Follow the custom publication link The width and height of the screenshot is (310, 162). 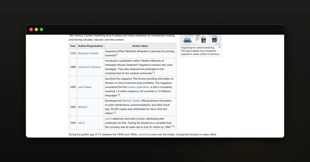(x=138, y=87)
